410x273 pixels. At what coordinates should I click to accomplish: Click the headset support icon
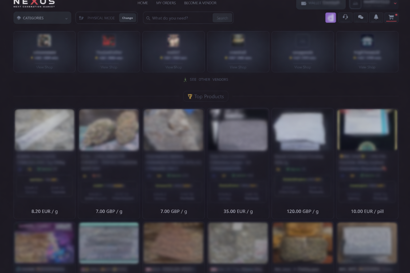point(345,18)
